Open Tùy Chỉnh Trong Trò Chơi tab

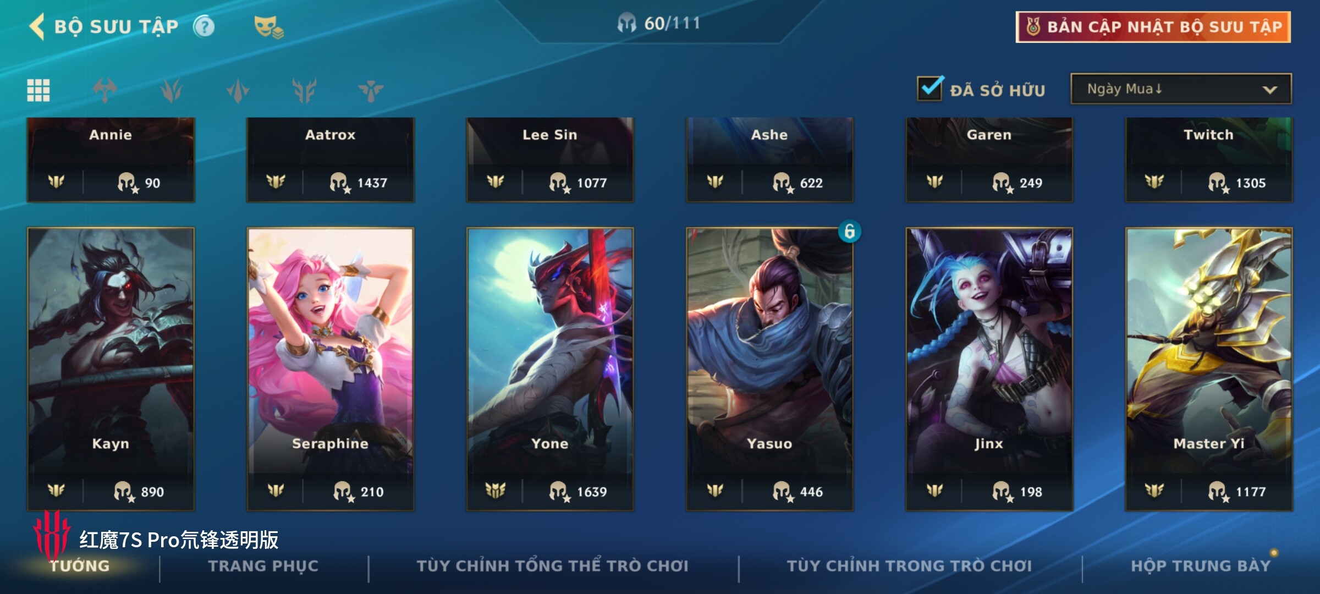[x=909, y=565]
